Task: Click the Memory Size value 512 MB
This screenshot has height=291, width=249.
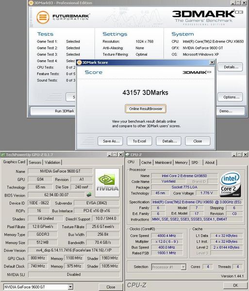Action: (x=43, y=242)
